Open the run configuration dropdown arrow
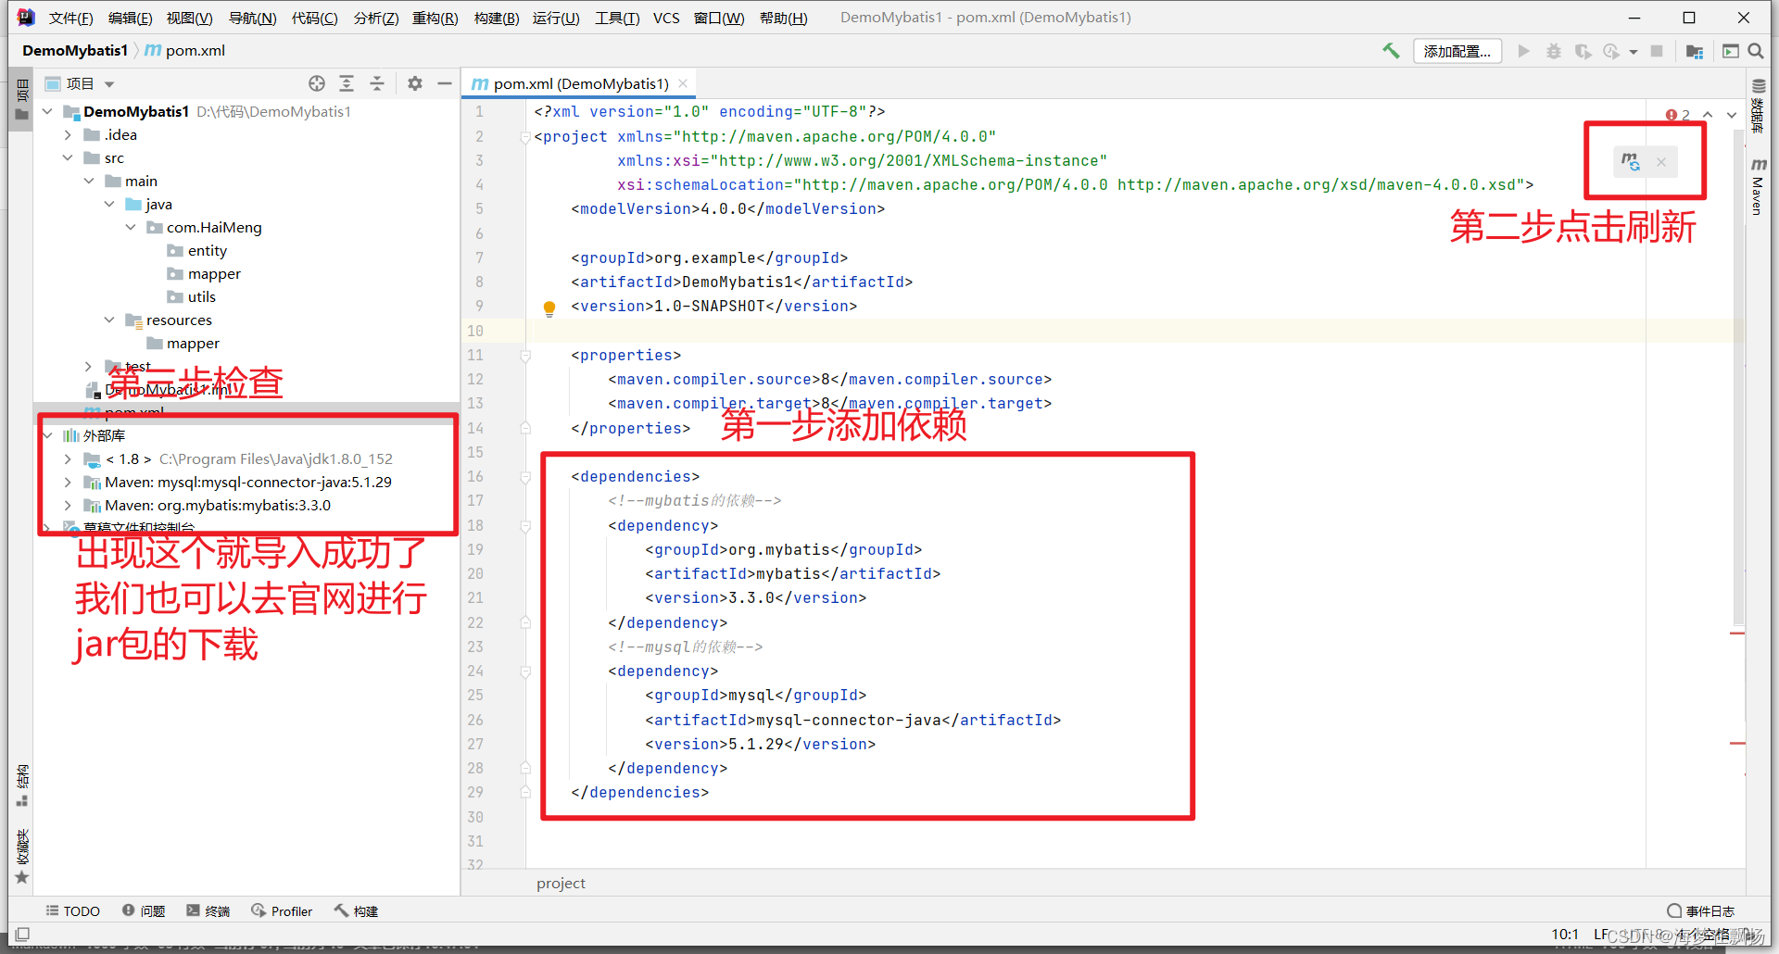Image resolution: width=1779 pixels, height=954 pixels. pyautogui.click(x=1634, y=52)
